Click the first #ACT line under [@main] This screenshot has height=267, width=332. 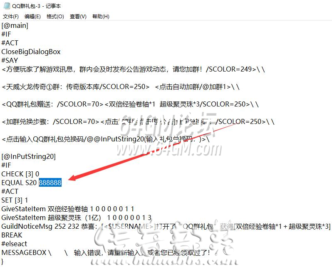tap(10, 43)
